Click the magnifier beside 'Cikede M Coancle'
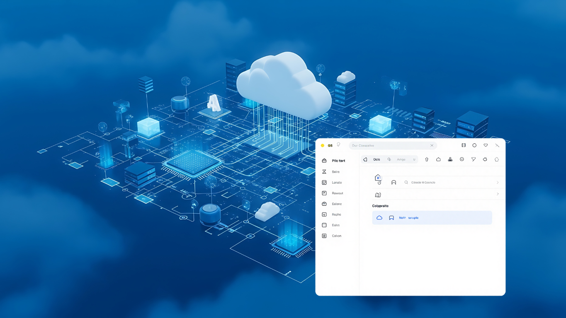The width and height of the screenshot is (566, 318). 406,182
